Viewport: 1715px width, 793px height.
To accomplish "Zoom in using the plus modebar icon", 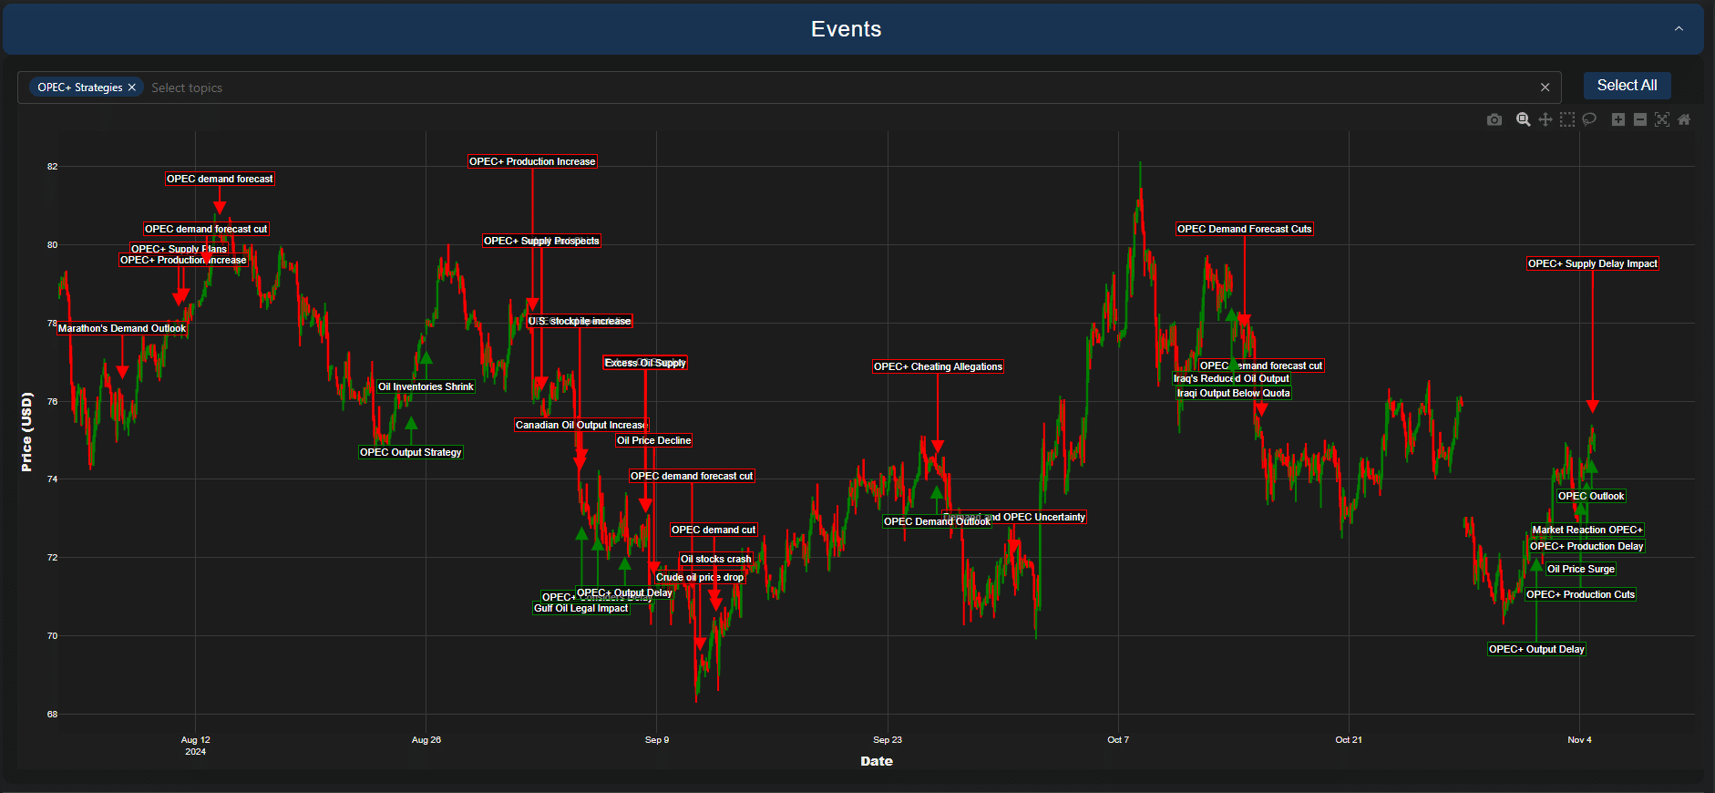I will point(1618,119).
